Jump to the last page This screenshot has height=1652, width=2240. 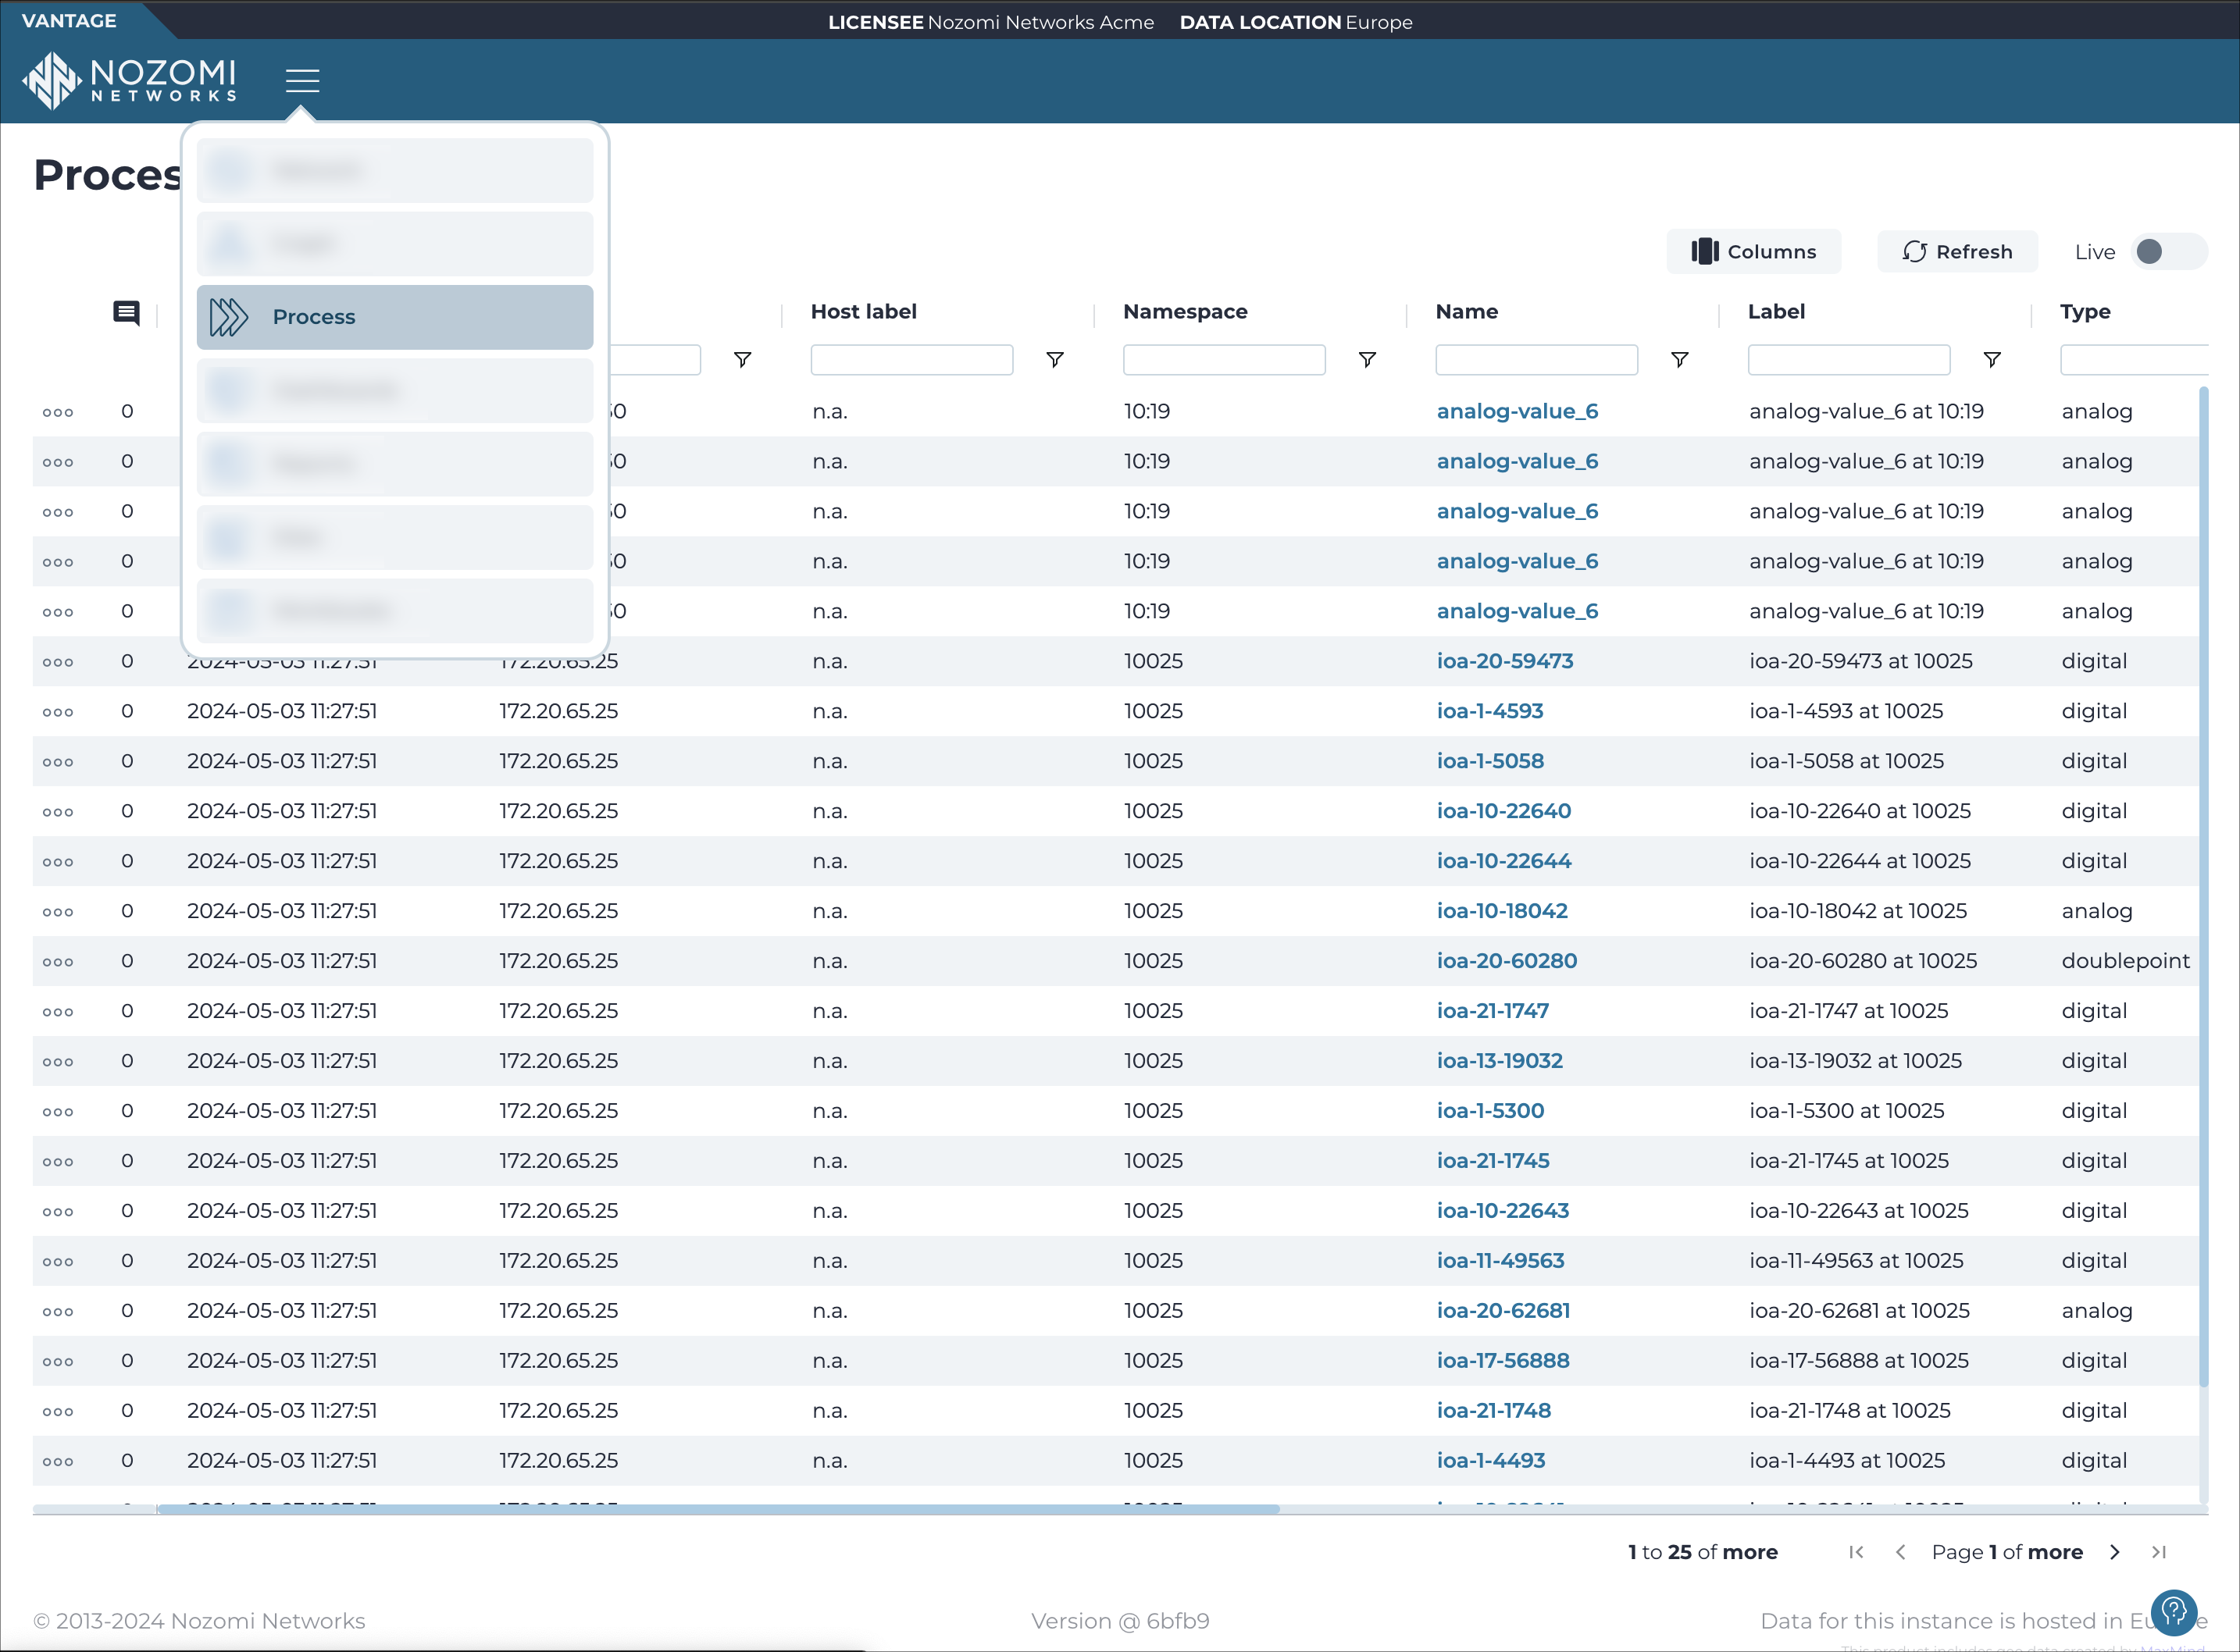pos(2159,1552)
